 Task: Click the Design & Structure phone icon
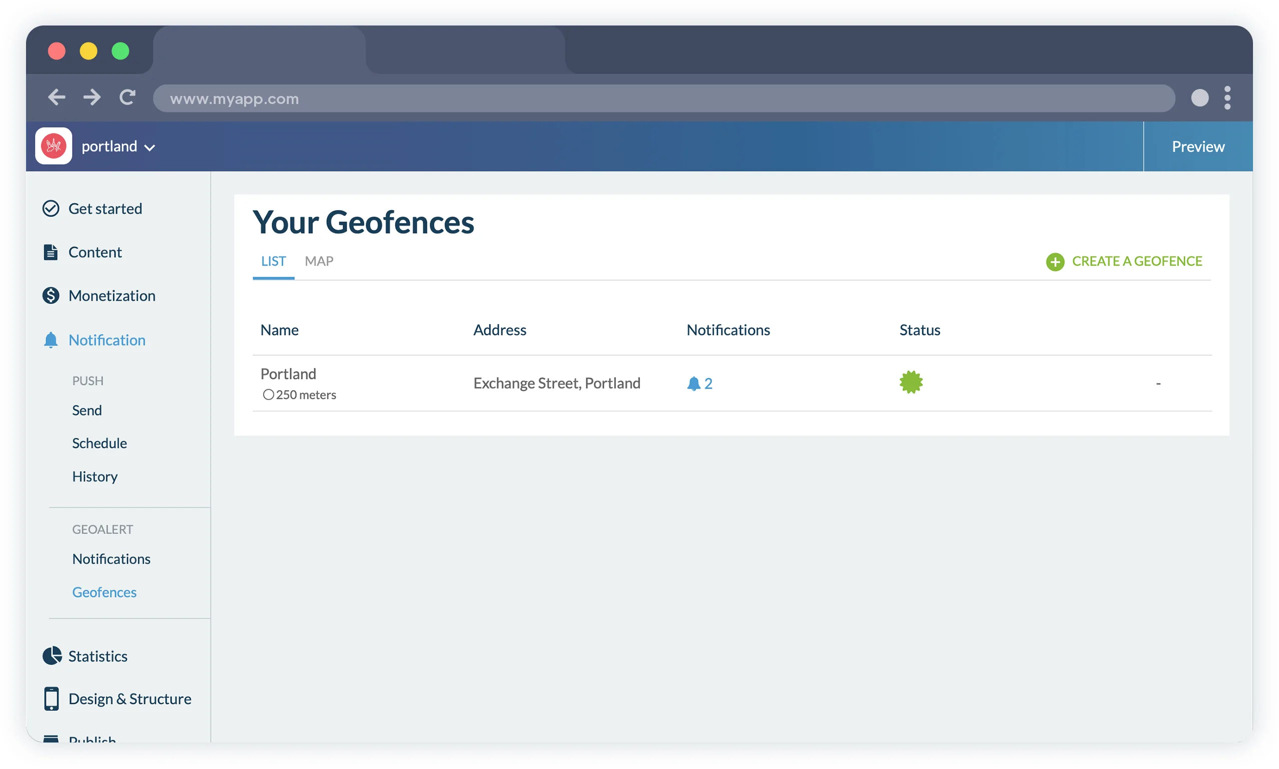point(52,698)
